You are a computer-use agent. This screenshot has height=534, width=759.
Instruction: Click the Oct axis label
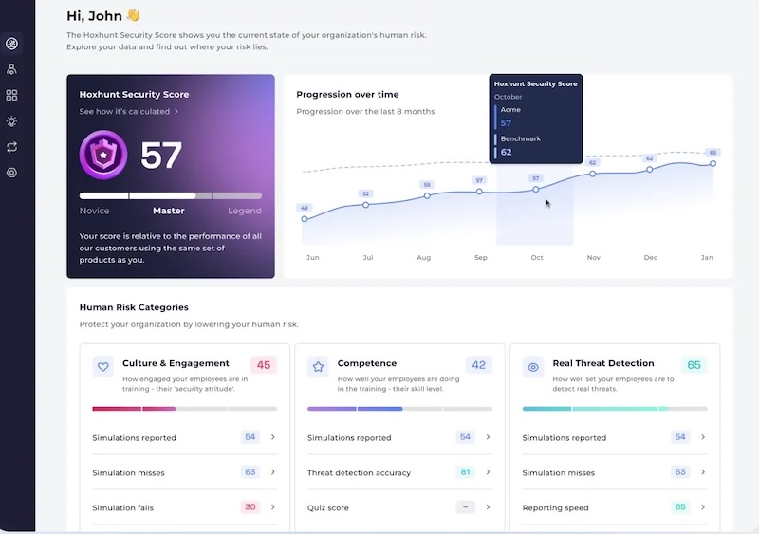tap(537, 258)
